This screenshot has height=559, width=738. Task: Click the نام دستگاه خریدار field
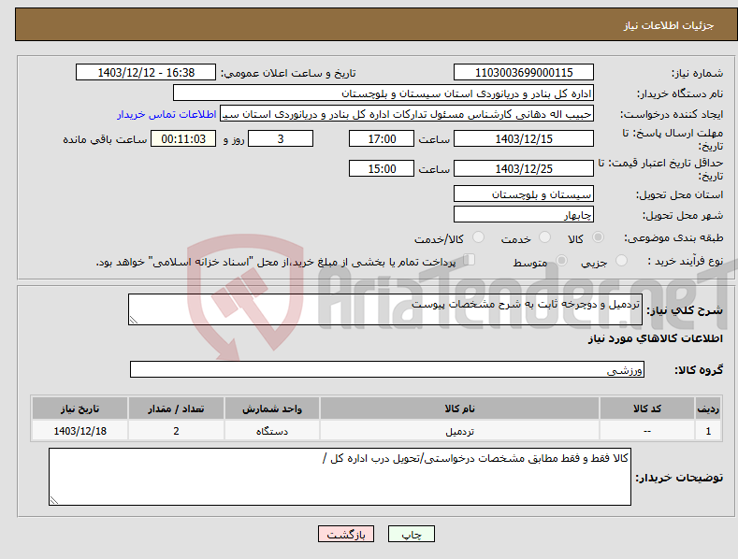pos(383,93)
